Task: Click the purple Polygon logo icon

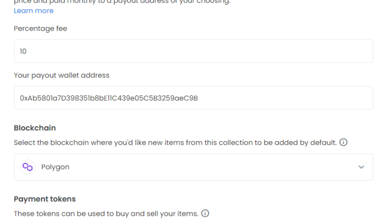Action: pyautogui.click(x=27, y=167)
